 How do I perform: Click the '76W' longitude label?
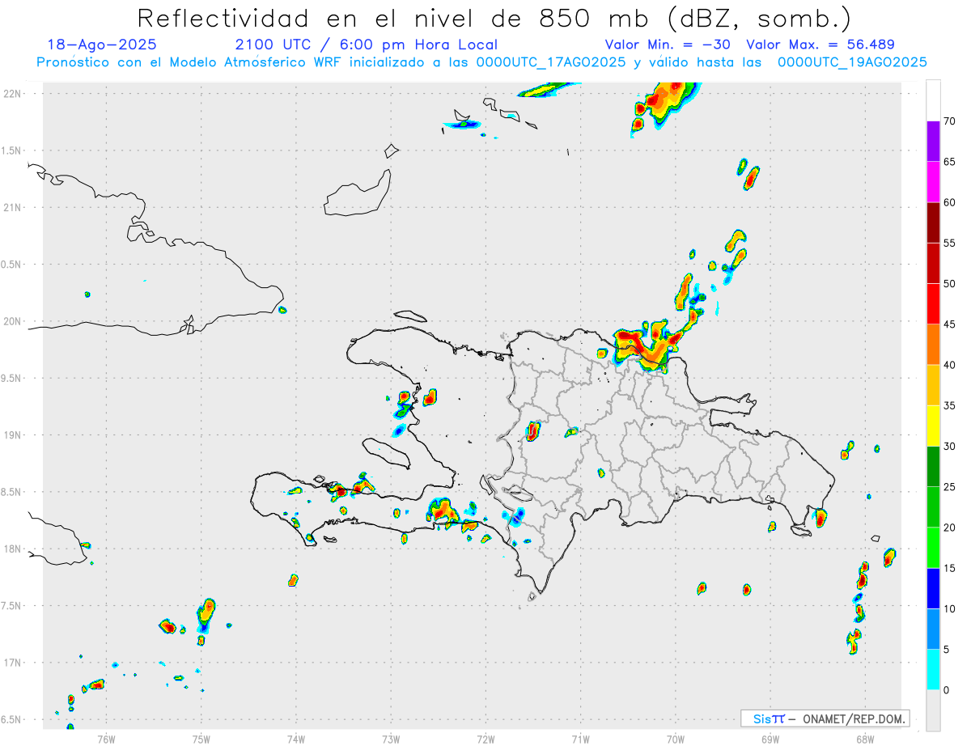(x=106, y=739)
